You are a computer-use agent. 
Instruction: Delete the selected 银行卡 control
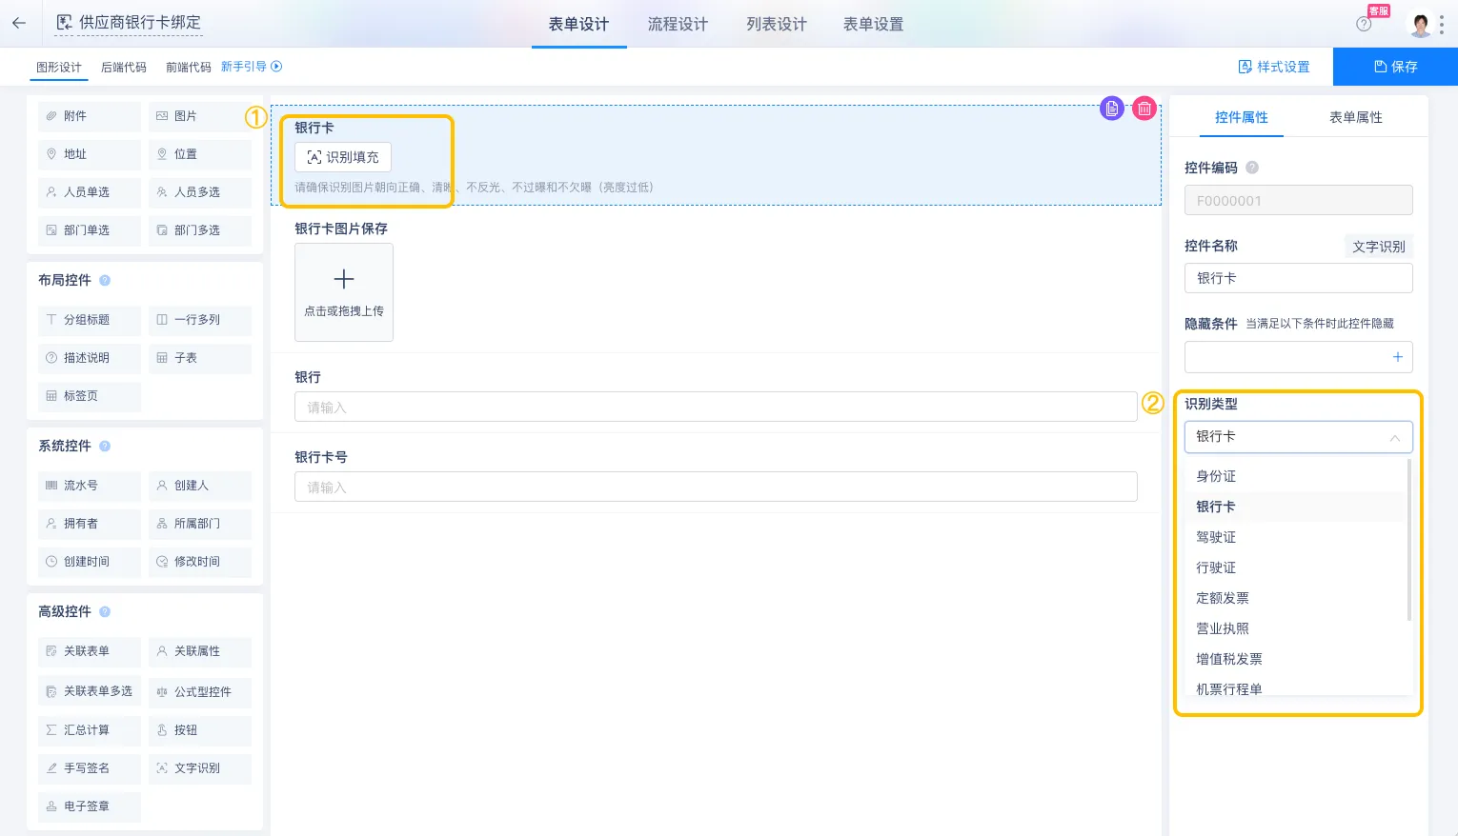click(1144, 109)
